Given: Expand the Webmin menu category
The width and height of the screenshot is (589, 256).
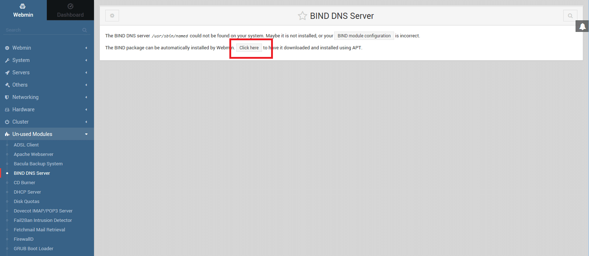Looking at the screenshot, I should [47, 48].
